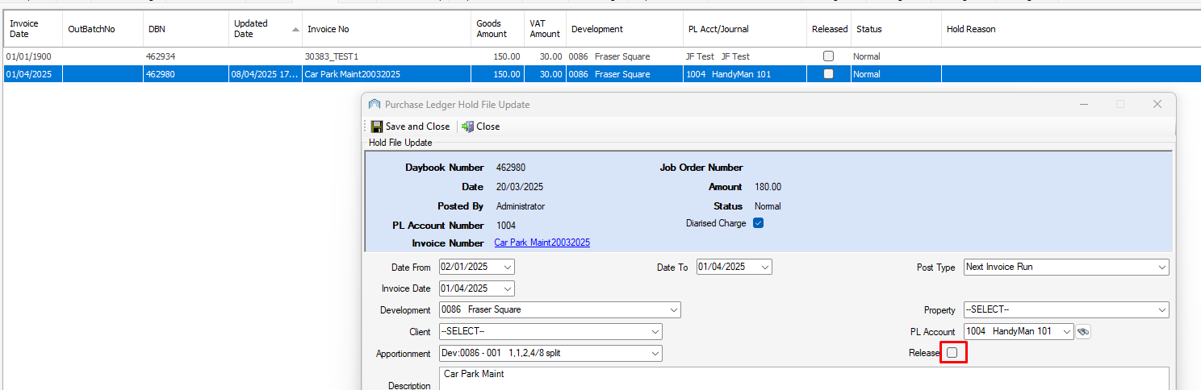Check Released box for invoice 30383_TEST1 row
This screenshot has width=1201, height=390.
828,56
